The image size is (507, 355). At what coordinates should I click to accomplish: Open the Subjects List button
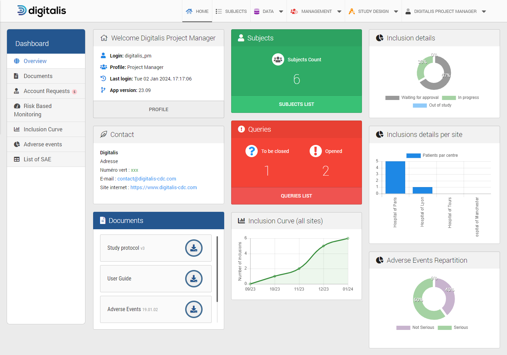click(x=296, y=104)
